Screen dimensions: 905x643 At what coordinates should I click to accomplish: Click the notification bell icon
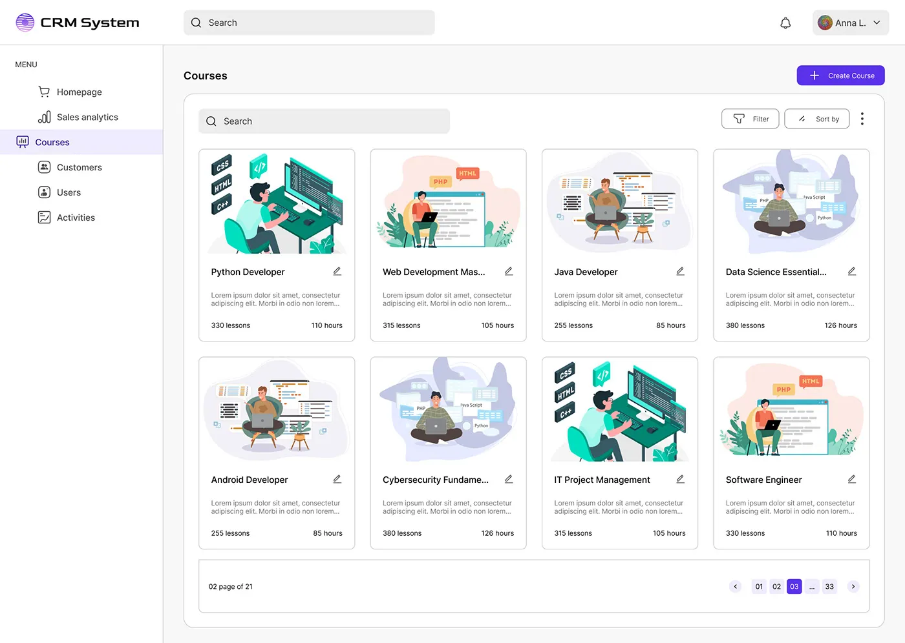[785, 22]
